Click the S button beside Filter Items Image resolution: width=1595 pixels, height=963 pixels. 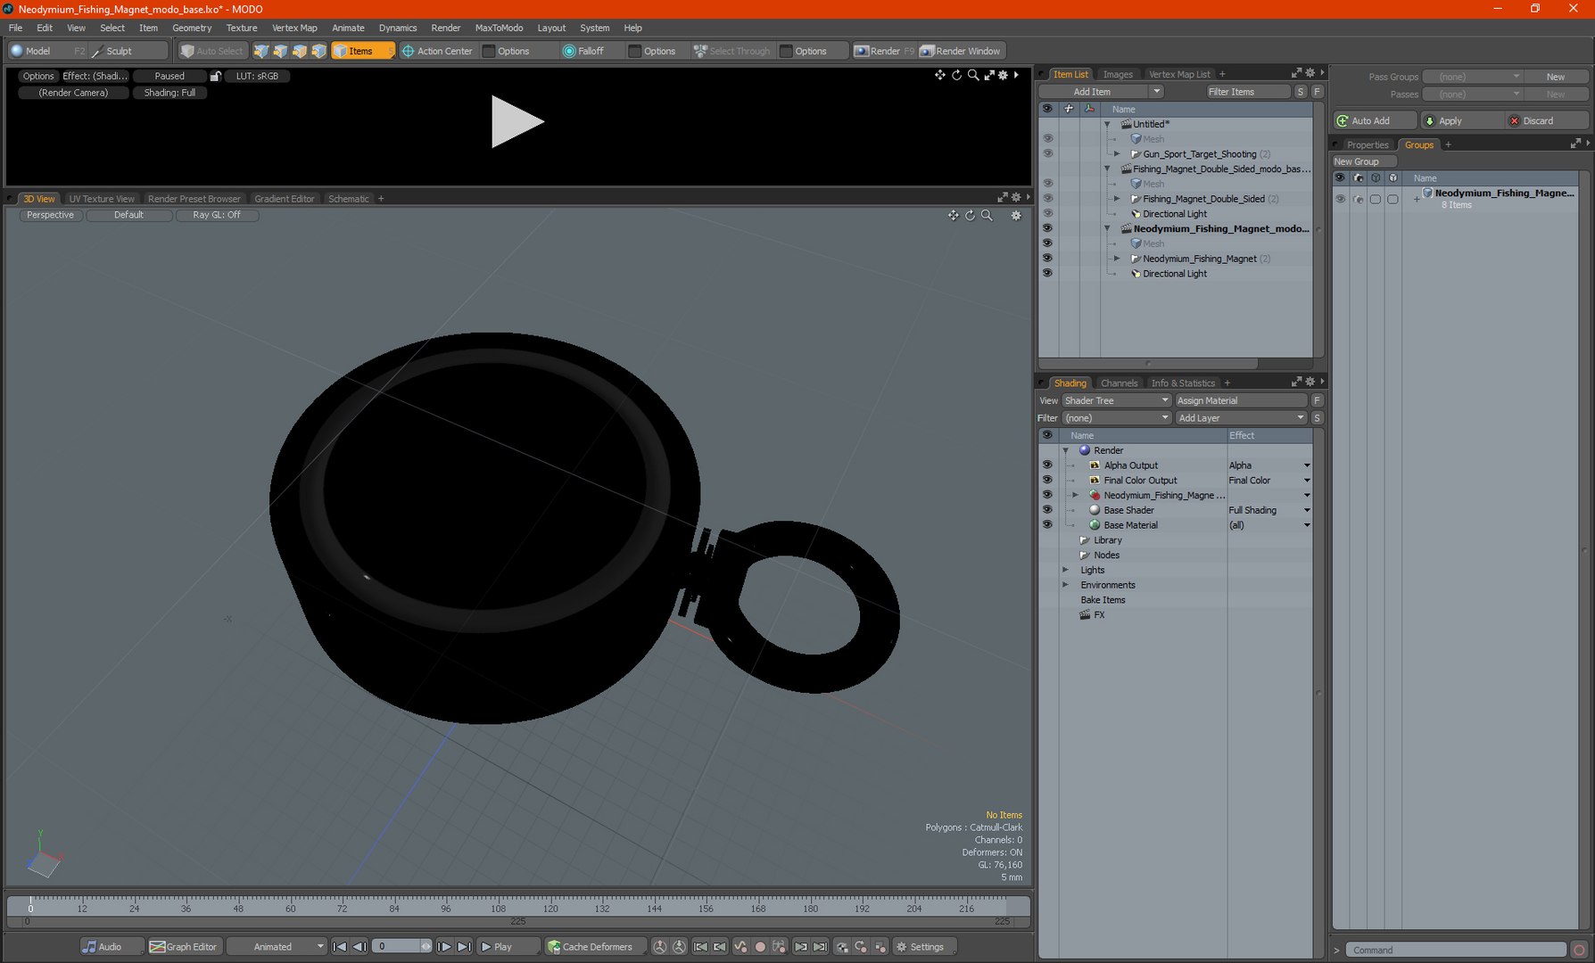pos(1301,92)
